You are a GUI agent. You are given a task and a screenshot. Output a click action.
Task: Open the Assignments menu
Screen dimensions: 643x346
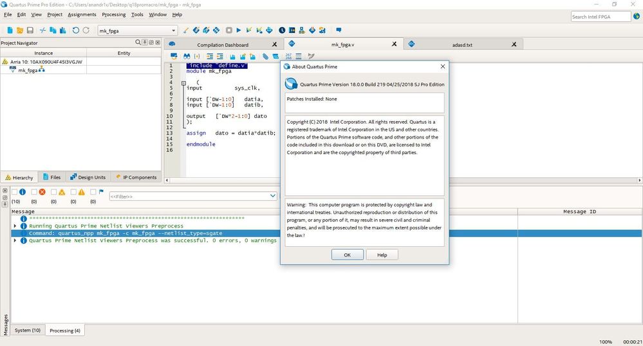click(x=82, y=14)
